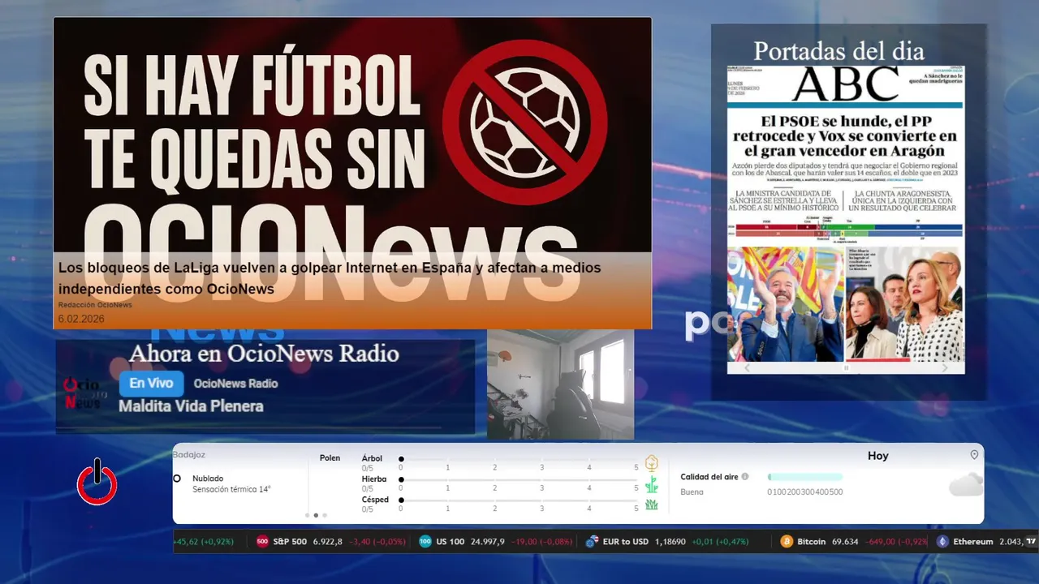Select second weather carousel dot
This screenshot has height=584, width=1039.
316,515
